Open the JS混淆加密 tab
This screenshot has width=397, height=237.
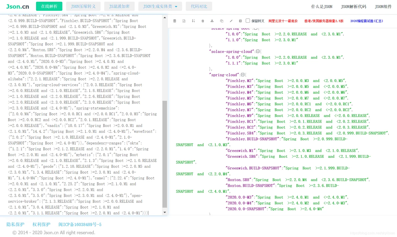pos(119,6)
